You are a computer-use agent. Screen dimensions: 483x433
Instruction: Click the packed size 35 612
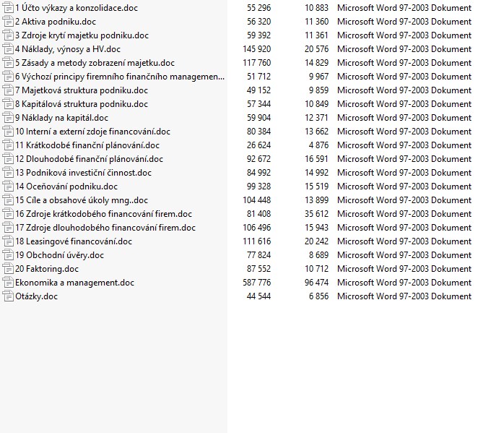[317, 214]
